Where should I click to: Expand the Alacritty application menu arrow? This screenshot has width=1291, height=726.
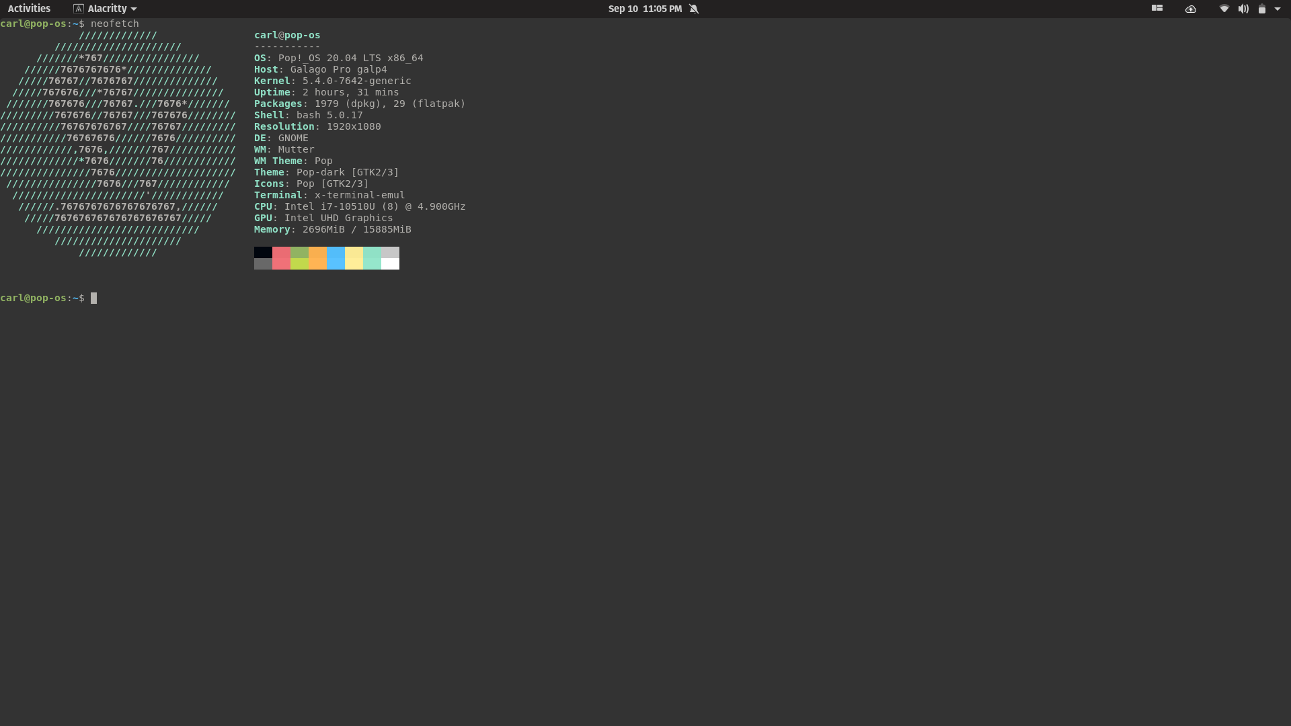click(x=133, y=9)
